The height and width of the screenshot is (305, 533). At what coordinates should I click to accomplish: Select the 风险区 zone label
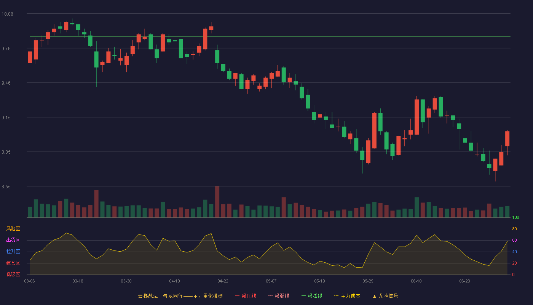point(13,229)
